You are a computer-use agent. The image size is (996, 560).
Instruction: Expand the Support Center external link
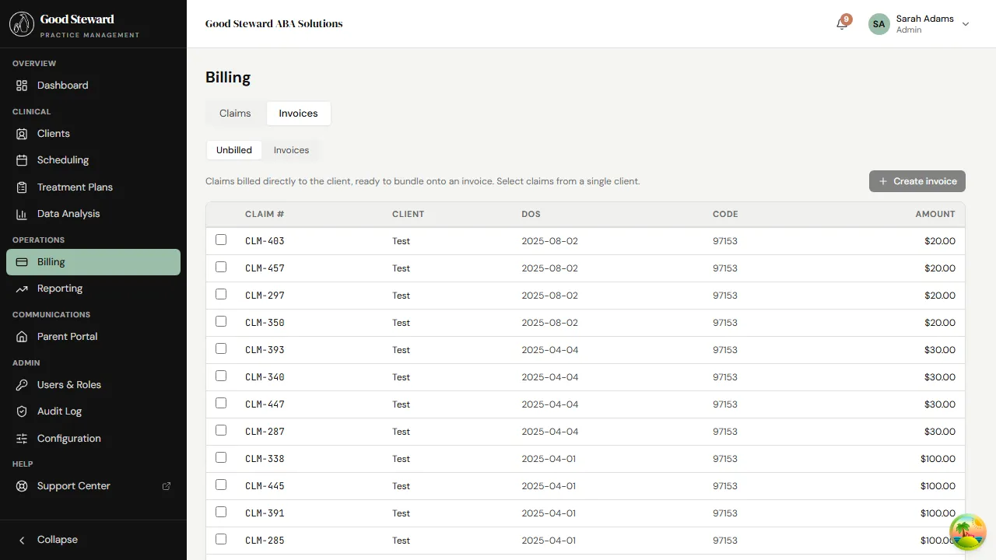click(166, 485)
